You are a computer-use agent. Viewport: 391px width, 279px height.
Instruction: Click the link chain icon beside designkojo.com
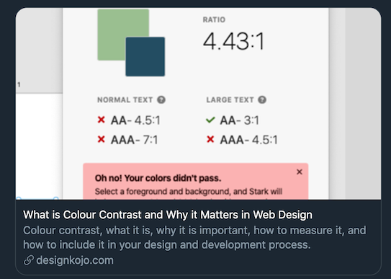click(x=29, y=260)
